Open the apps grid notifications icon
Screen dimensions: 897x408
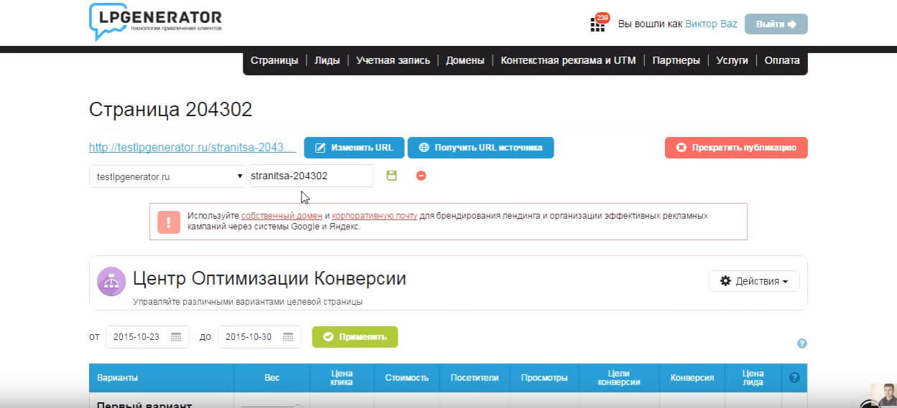(598, 24)
